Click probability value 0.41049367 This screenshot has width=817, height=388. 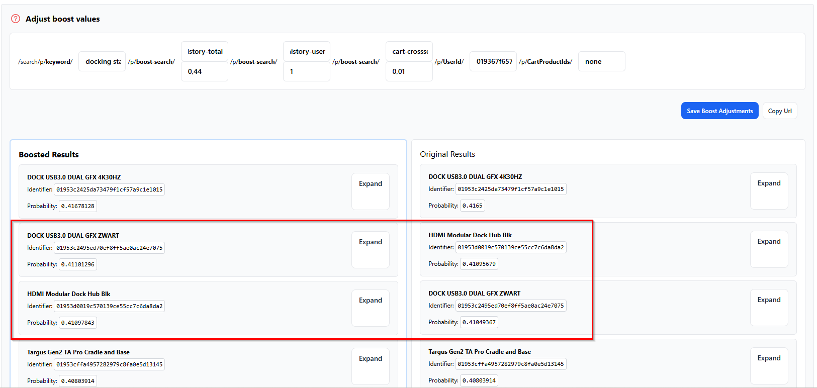coord(479,322)
